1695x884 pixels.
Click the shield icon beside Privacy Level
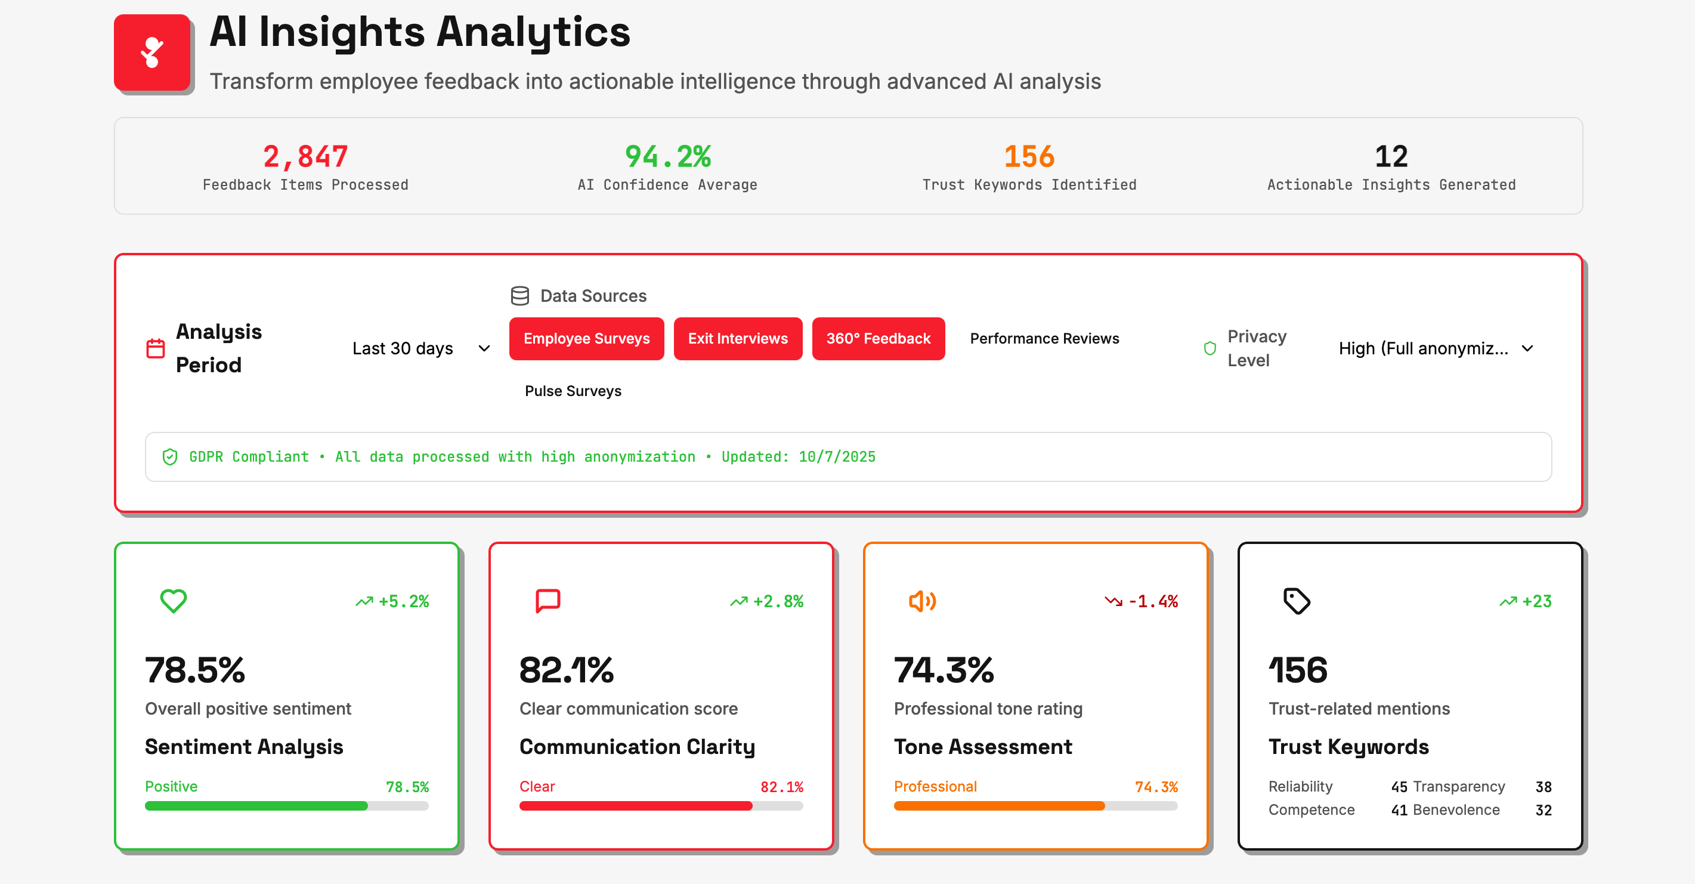click(1210, 348)
